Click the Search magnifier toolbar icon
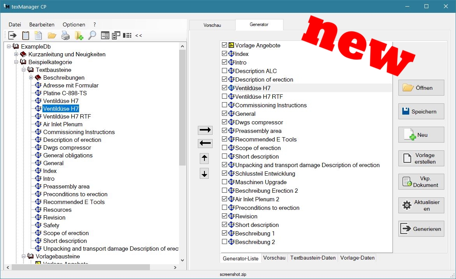456x279 pixels. [92, 35]
